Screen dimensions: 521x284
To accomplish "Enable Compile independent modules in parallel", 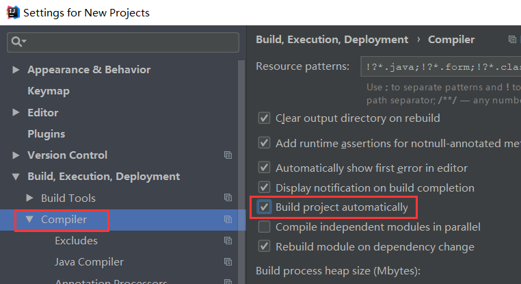I will [x=264, y=227].
